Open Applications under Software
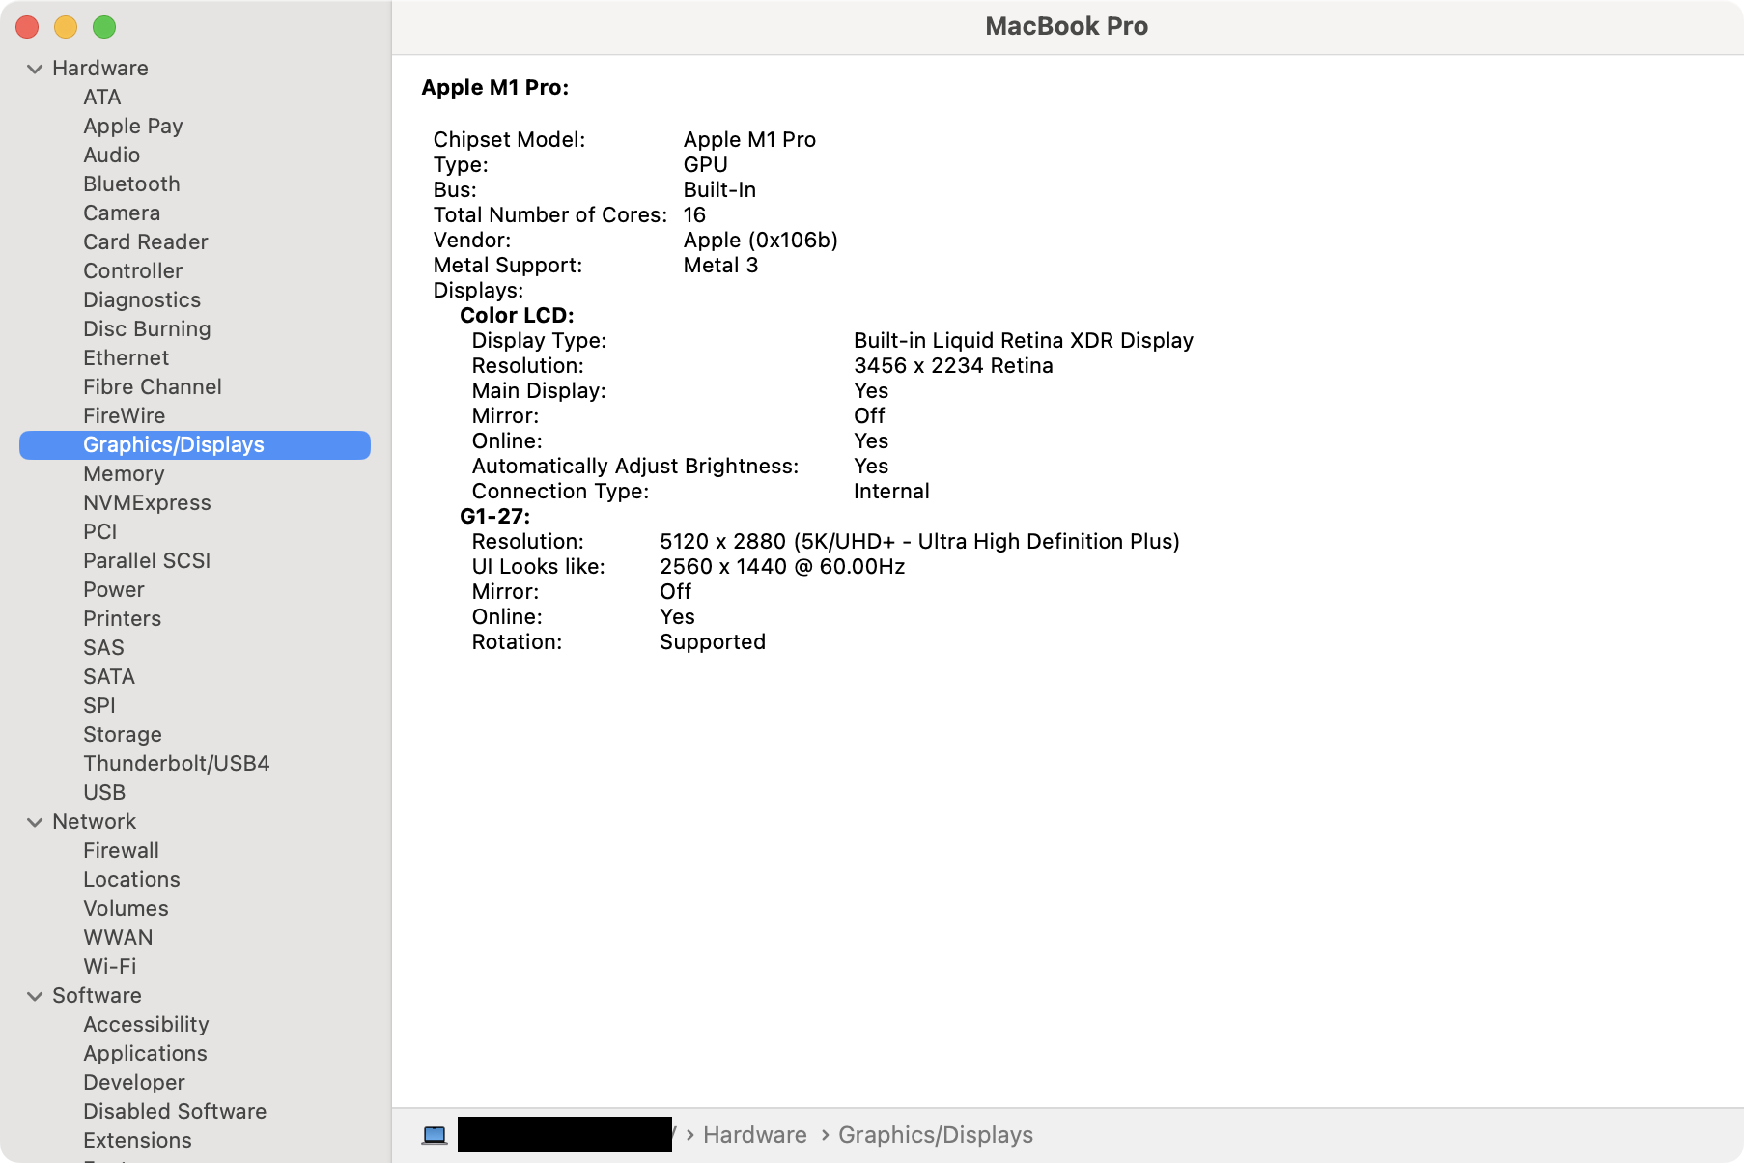The width and height of the screenshot is (1744, 1163). coord(146,1054)
